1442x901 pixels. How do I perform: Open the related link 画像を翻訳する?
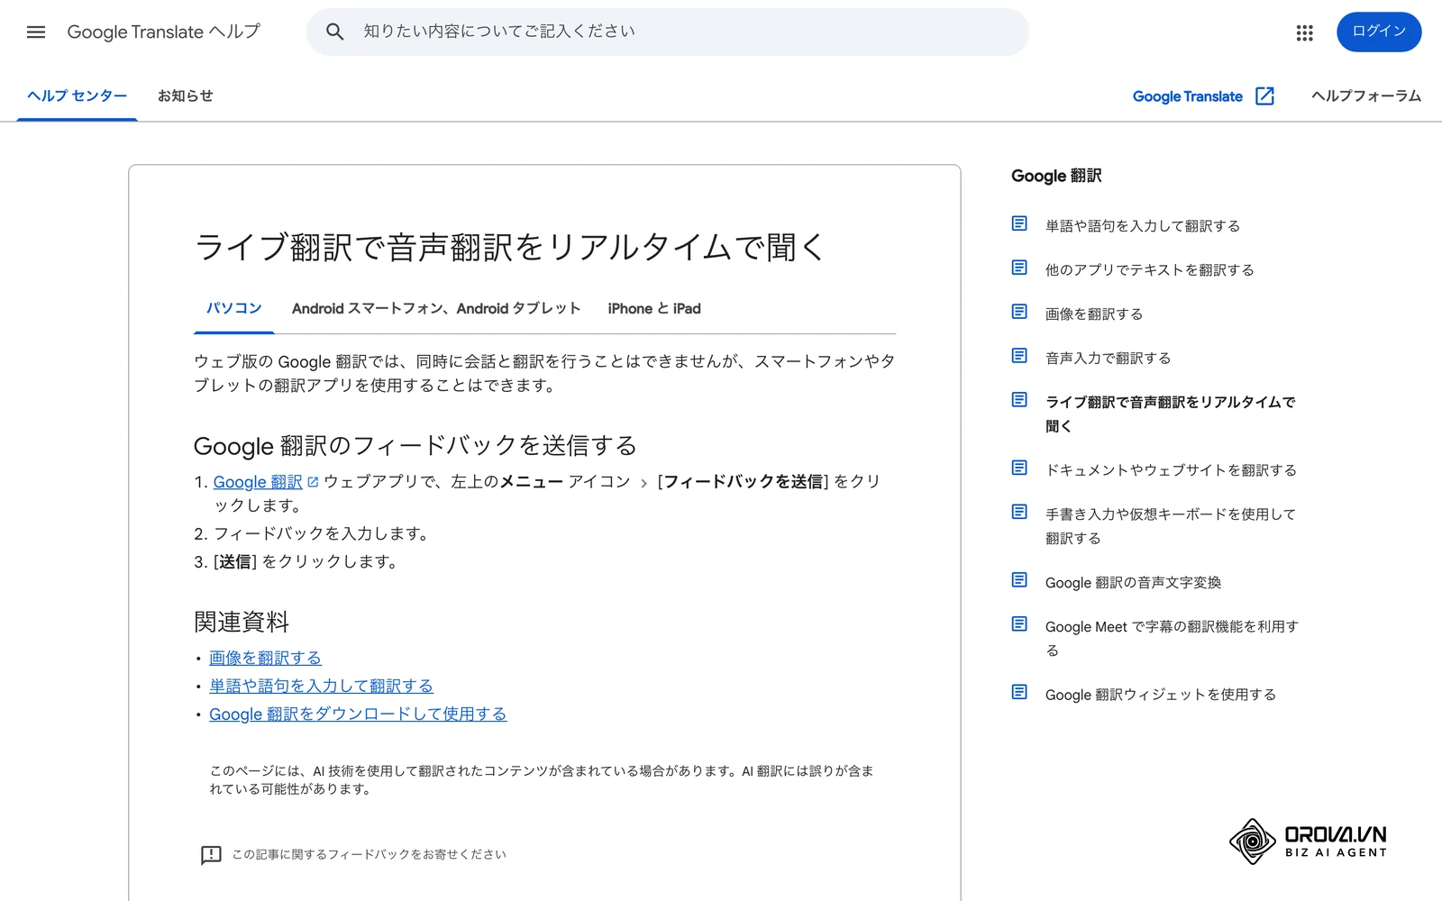coord(265,659)
